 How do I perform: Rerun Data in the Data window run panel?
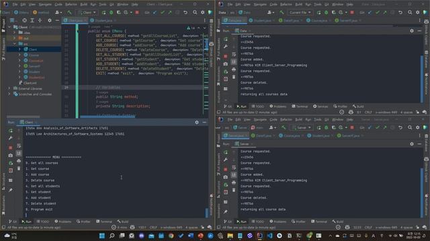point(226,39)
